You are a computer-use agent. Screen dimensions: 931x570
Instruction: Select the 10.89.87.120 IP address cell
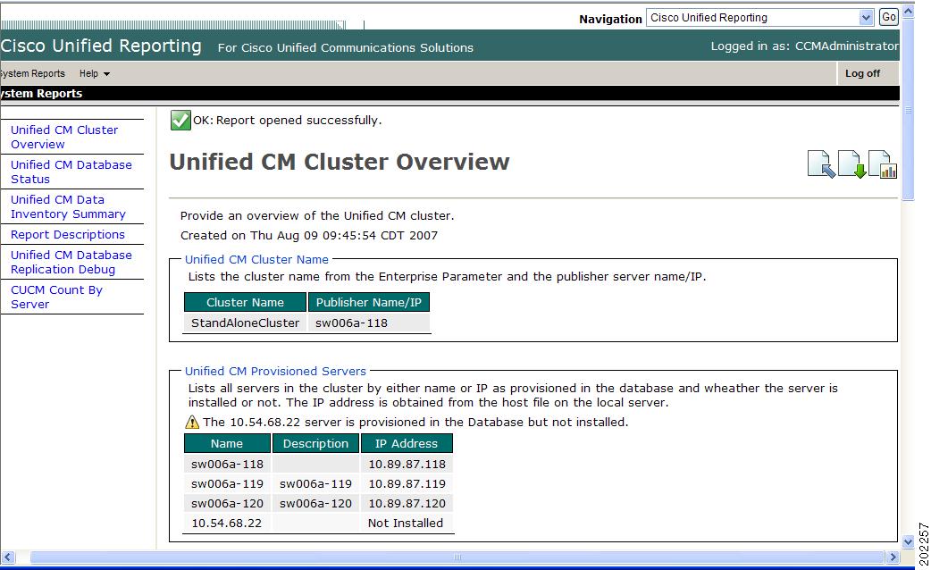click(407, 504)
